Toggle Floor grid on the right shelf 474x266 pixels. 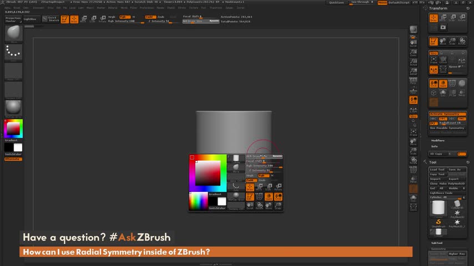tap(414, 90)
